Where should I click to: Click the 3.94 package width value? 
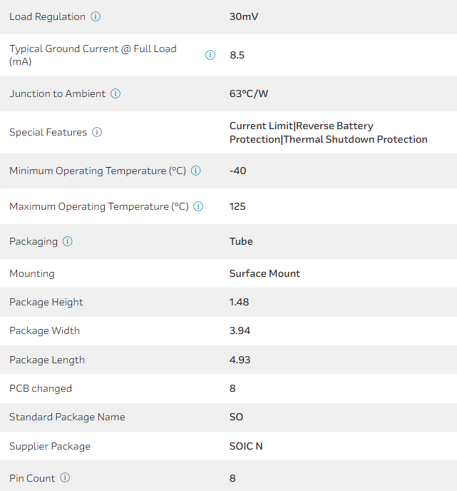pos(240,330)
